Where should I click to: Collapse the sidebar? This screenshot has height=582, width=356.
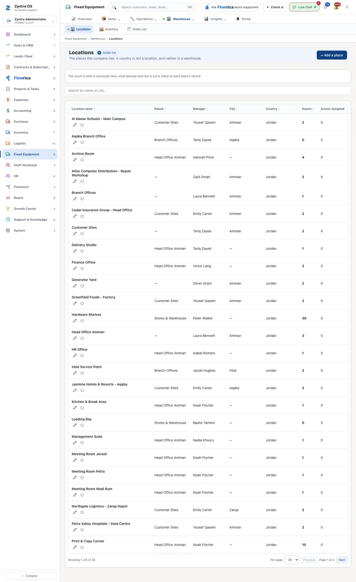[x=30, y=576]
